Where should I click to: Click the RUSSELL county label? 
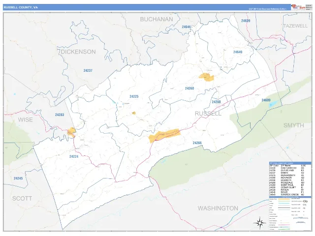click(x=208, y=114)
